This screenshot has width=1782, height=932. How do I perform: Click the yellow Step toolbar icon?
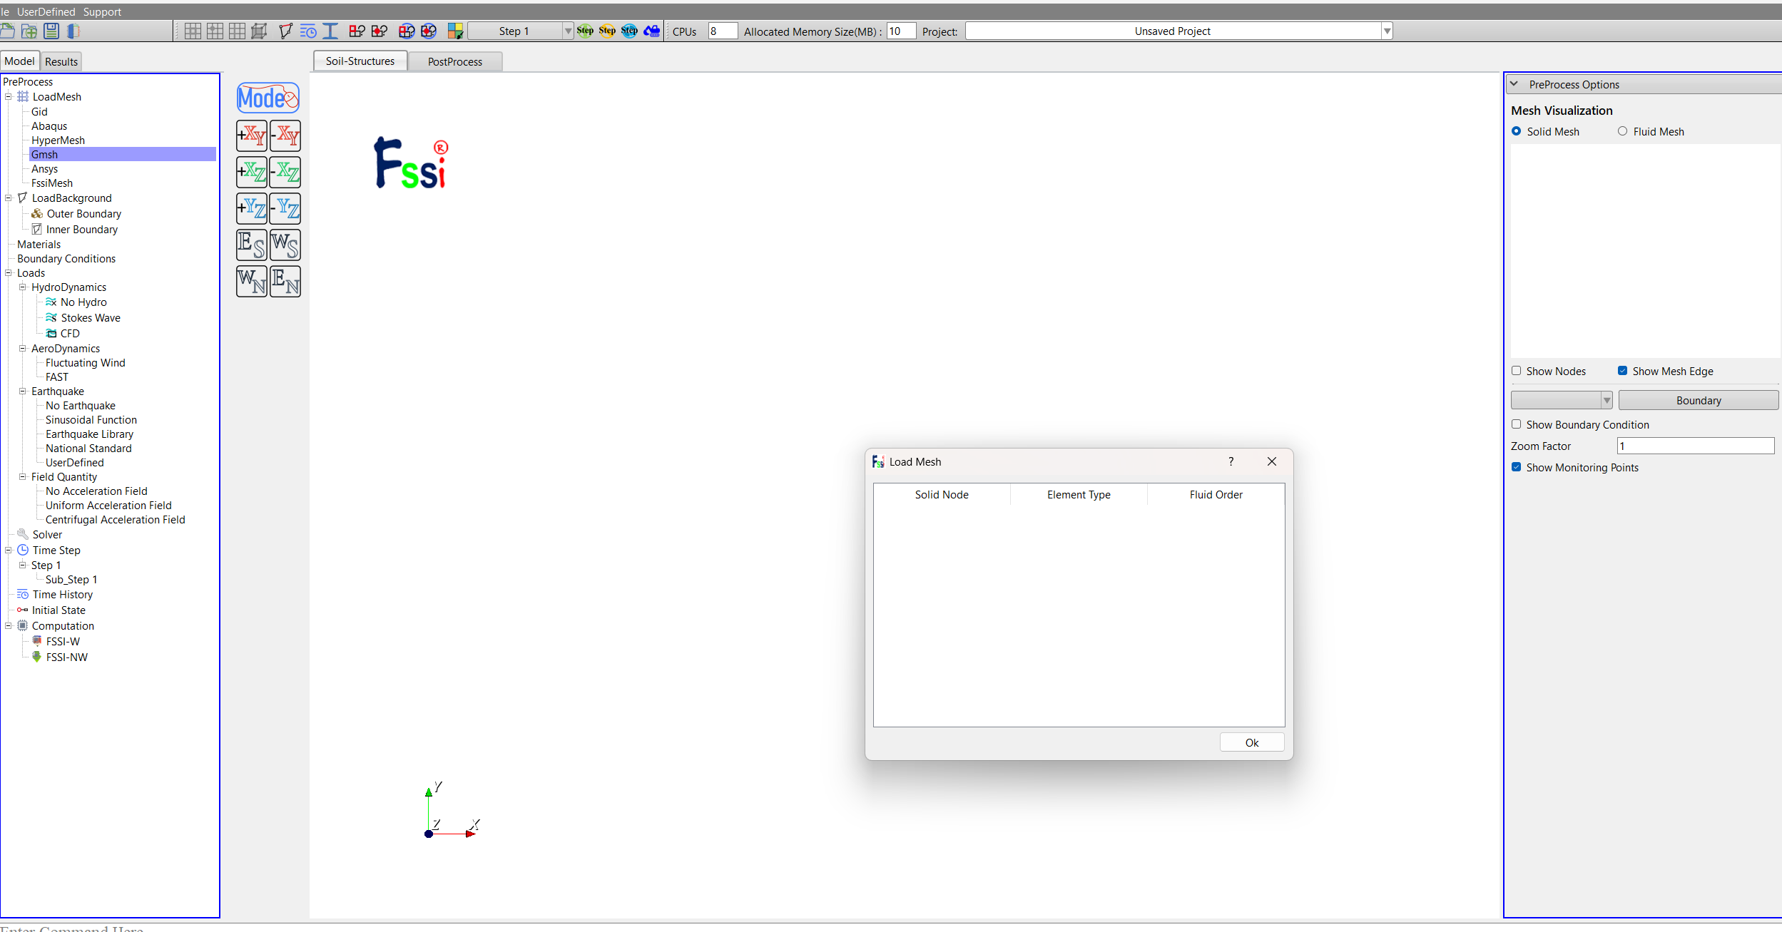[x=607, y=31]
